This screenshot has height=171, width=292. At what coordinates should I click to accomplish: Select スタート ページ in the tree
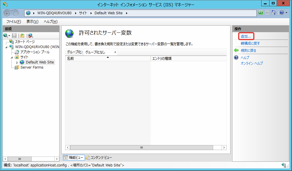(25, 42)
